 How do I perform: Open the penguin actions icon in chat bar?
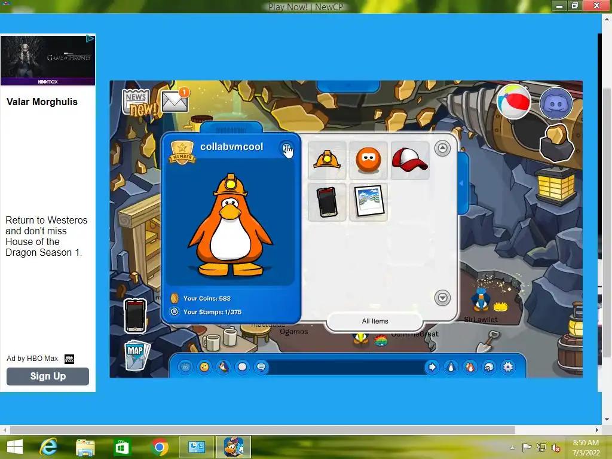tap(224, 367)
